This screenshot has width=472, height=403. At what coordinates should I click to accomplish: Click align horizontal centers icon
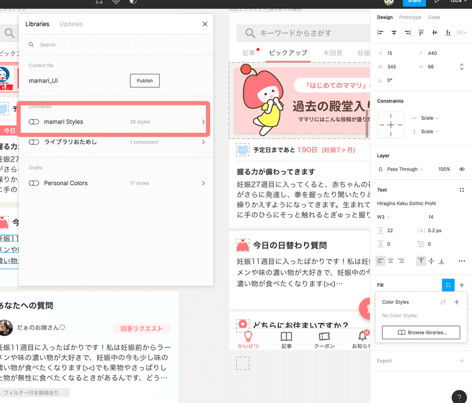394,32
